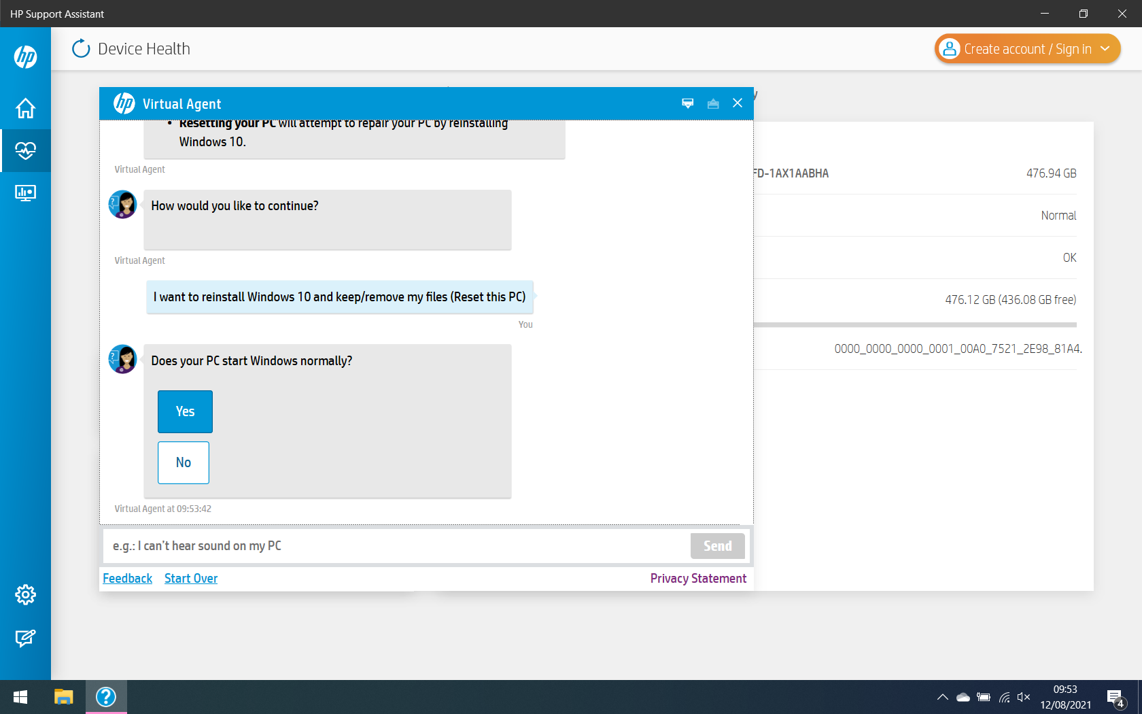Open the feedback pencil sidebar icon

(25, 638)
